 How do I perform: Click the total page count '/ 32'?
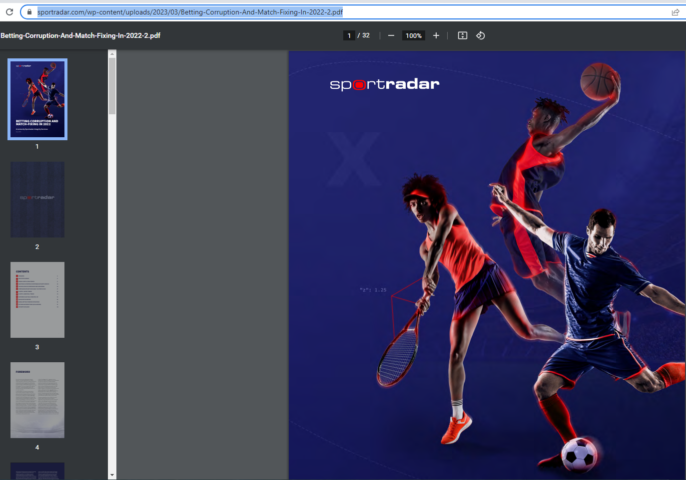(x=364, y=35)
